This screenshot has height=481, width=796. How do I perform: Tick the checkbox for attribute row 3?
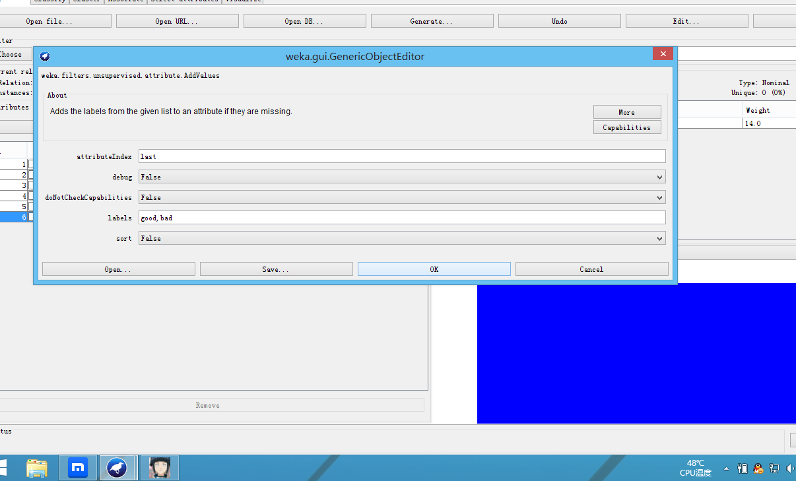pos(30,185)
